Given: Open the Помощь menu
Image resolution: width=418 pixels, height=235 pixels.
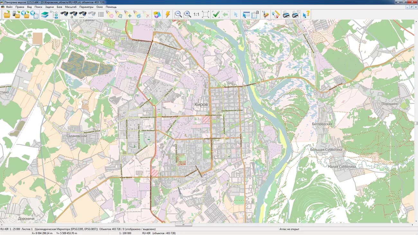Looking at the screenshot, I should (111, 7).
